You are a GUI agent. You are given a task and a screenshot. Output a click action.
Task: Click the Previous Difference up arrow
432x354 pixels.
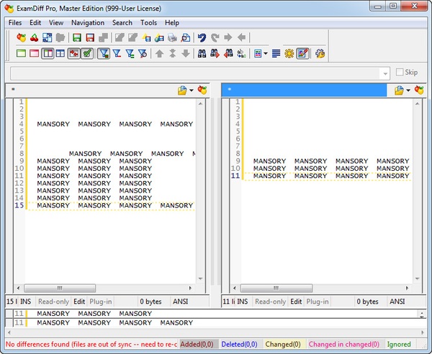[x=160, y=53]
